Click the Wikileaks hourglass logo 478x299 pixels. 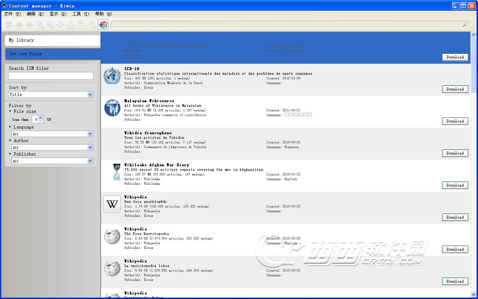[116, 172]
